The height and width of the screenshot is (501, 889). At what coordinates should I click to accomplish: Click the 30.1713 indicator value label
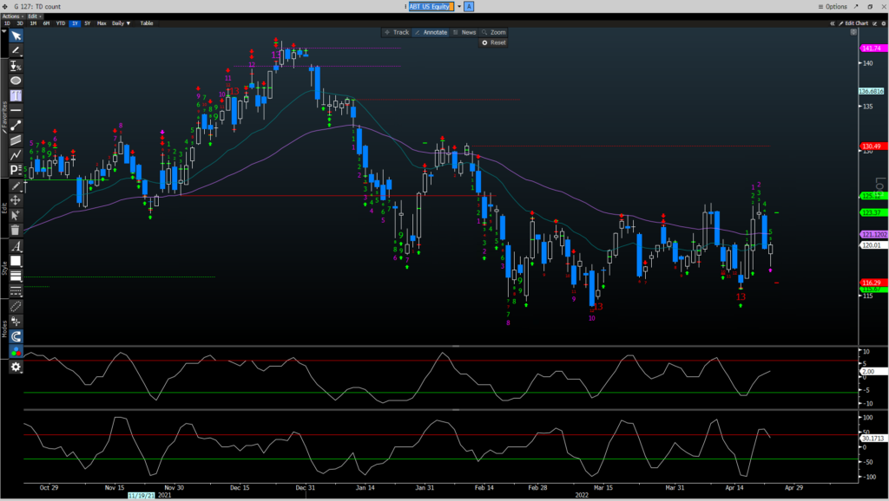point(873,439)
